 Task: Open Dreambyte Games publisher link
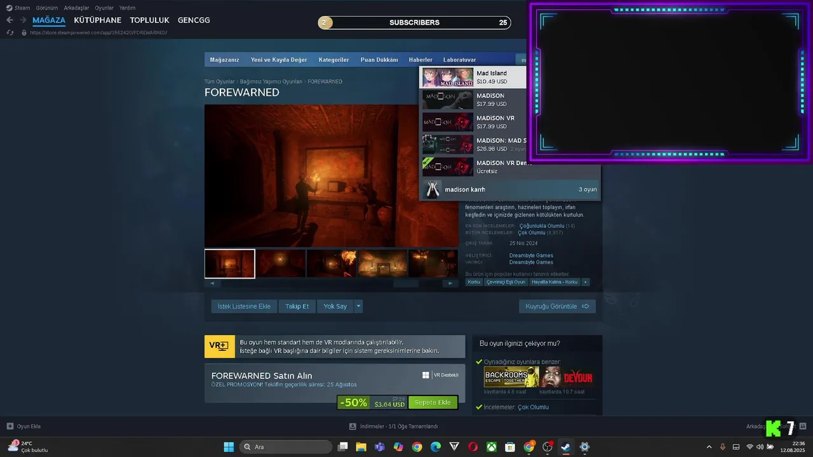point(531,262)
